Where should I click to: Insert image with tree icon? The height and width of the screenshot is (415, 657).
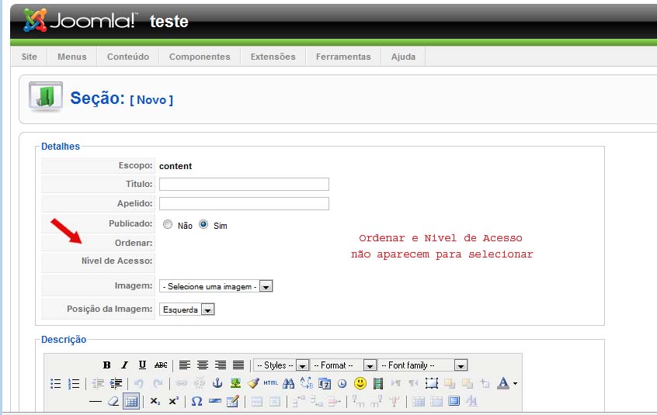[235, 382]
